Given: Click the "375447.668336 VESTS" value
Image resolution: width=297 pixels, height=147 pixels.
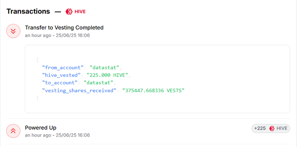Looking at the screenshot, I should point(153,91).
